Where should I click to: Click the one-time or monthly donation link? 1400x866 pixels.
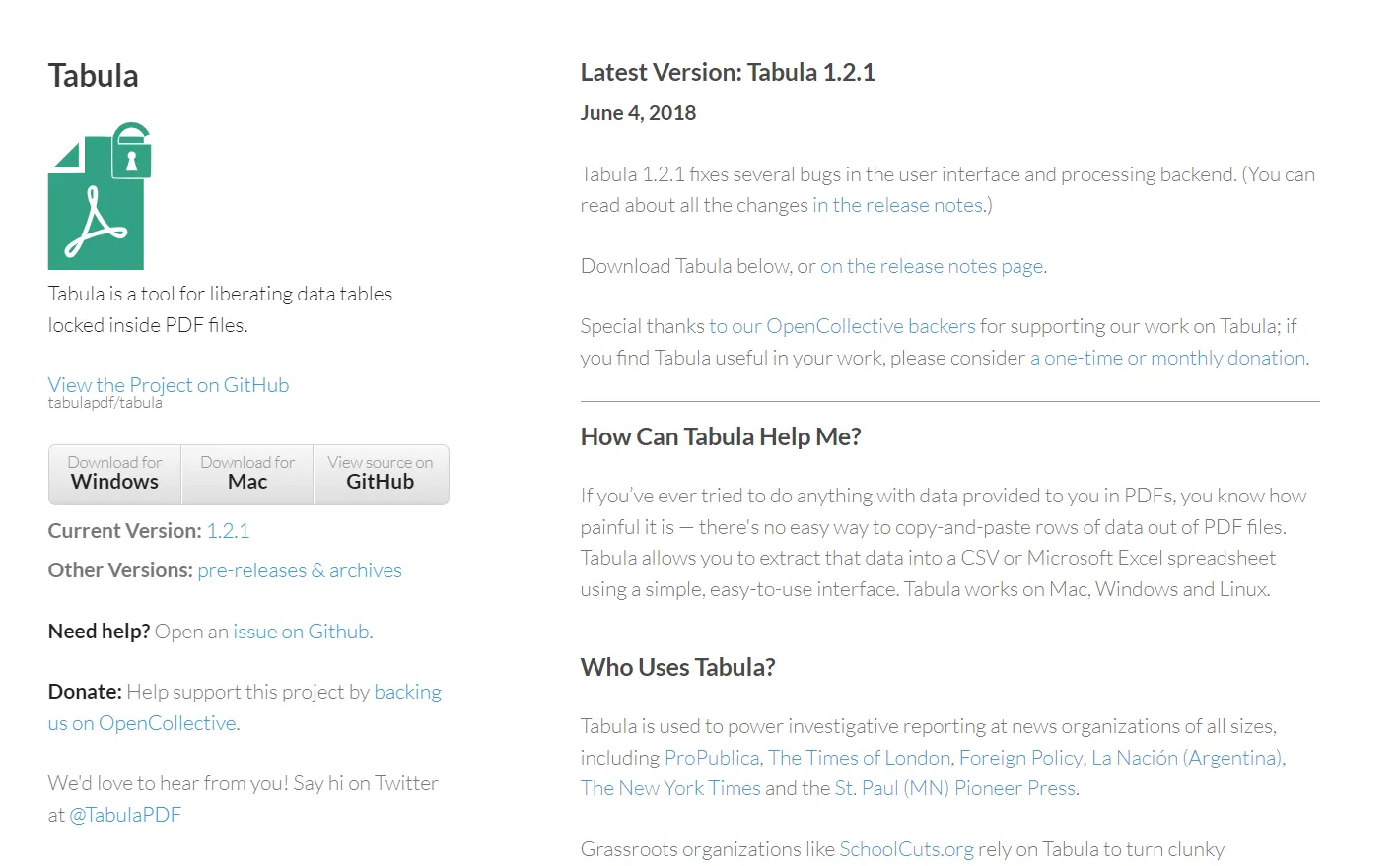tap(1167, 357)
